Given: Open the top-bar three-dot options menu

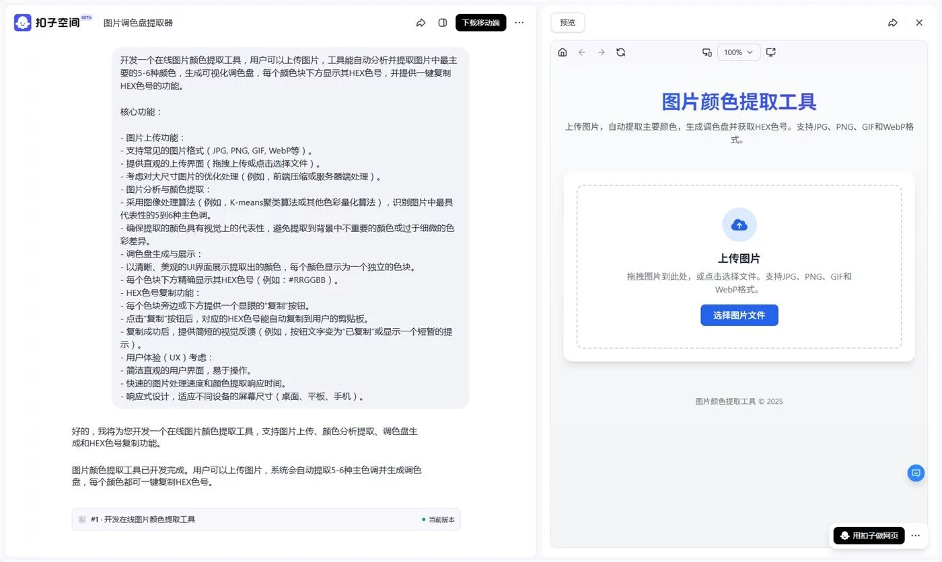Looking at the screenshot, I should 519,22.
